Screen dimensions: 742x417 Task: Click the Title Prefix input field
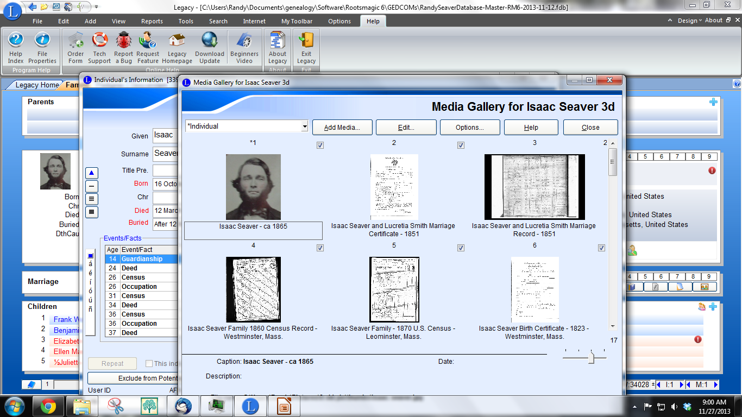point(166,170)
